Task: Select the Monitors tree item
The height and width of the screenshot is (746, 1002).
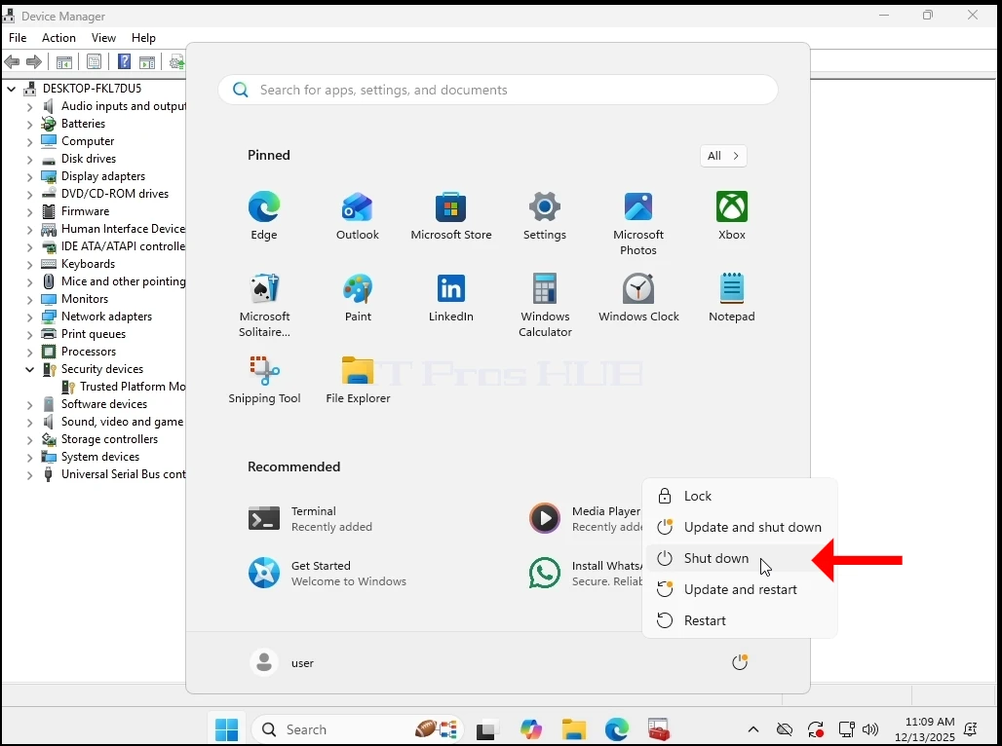Action: [75, 299]
